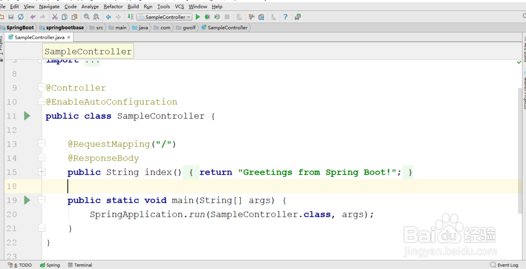Open the TODO tool window
526x269 pixels.
(20, 265)
